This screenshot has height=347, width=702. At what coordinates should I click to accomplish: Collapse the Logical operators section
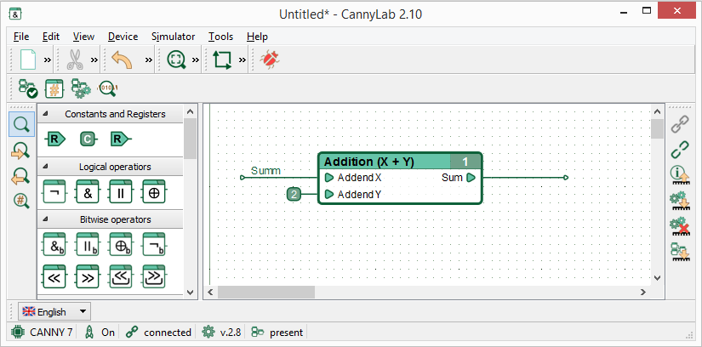coord(45,167)
